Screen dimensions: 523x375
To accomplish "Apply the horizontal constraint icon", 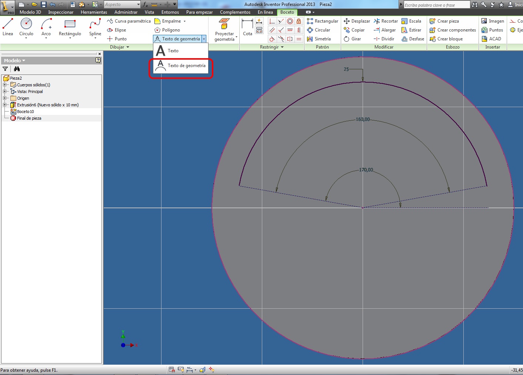I will (x=290, y=30).
